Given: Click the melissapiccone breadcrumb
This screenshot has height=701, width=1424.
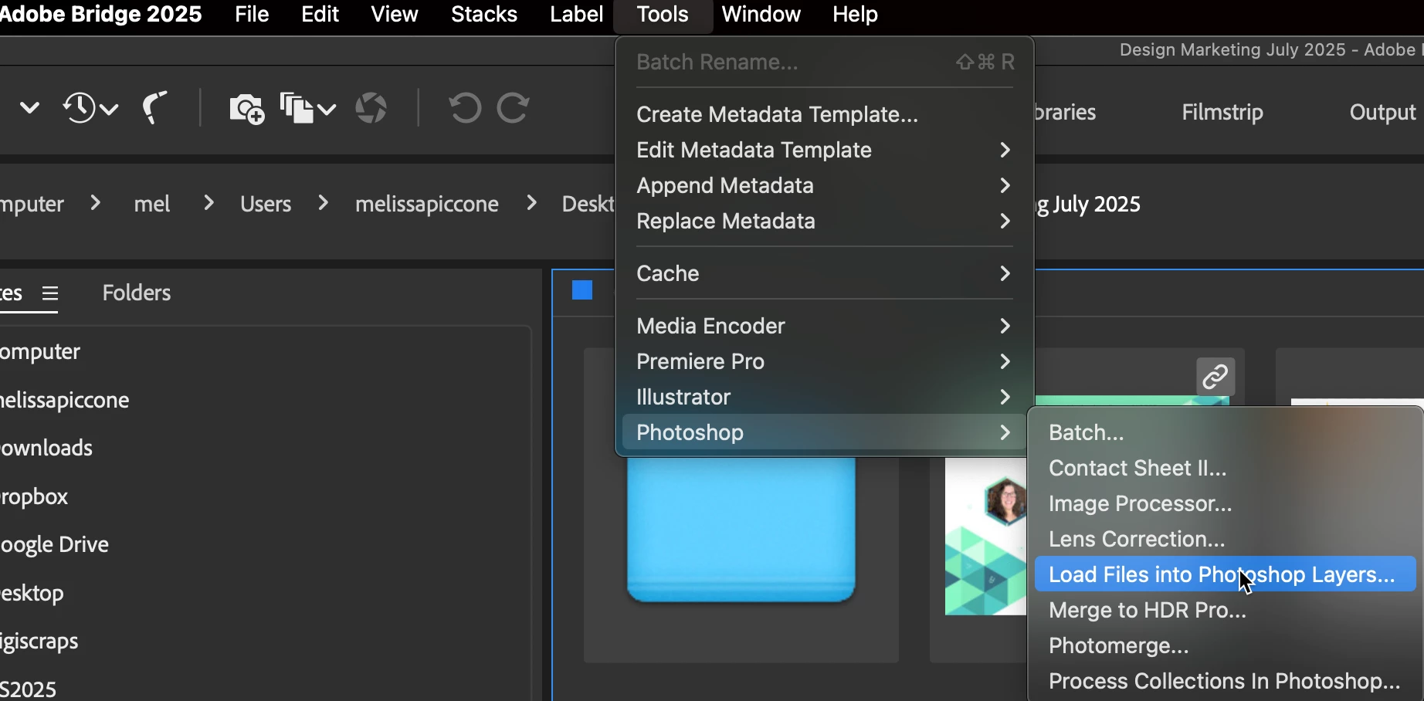Looking at the screenshot, I should click(x=427, y=204).
